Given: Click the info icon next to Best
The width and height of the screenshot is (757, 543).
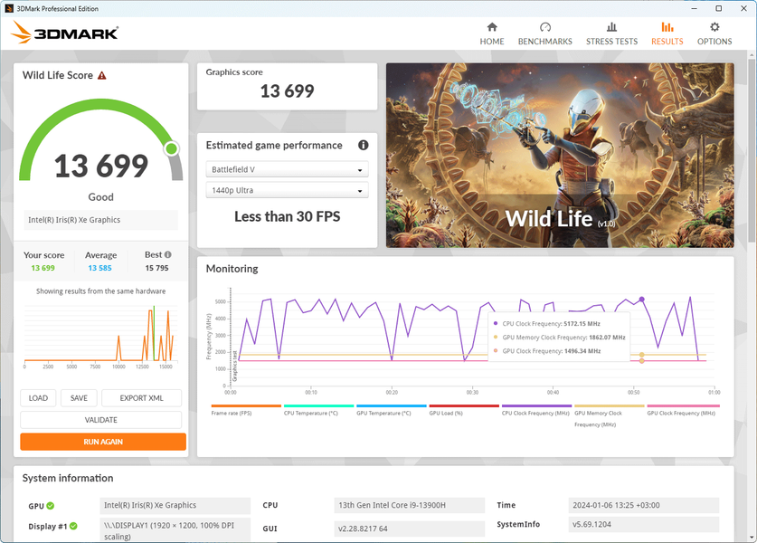Looking at the screenshot, I should (x=167, y=254).
